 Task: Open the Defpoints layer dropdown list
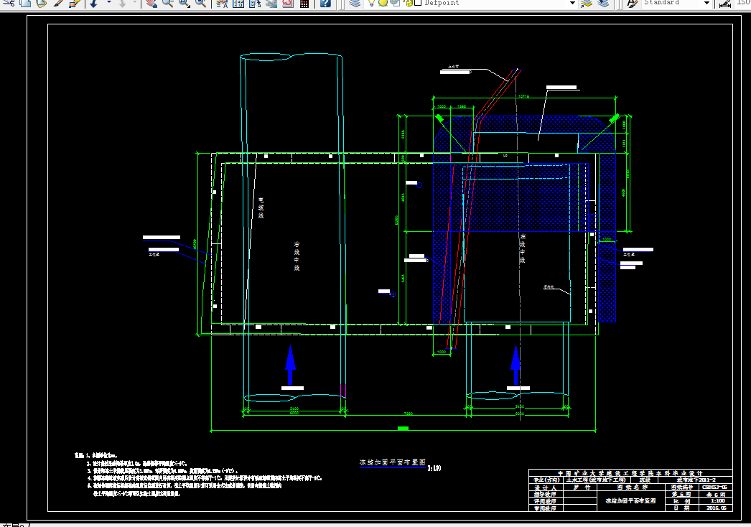[572, 3]
